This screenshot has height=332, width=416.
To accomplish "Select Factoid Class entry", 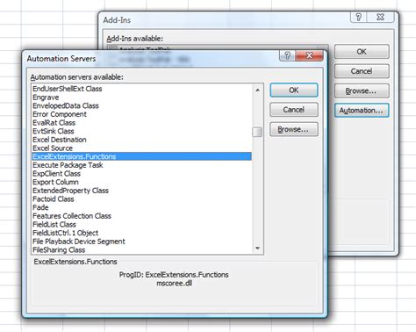I will click(x=141, y=199).
